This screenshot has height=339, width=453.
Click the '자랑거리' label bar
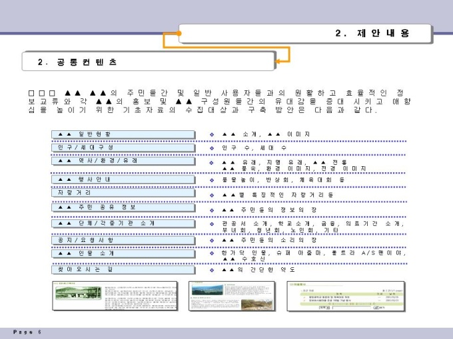(x=123, y=193)
